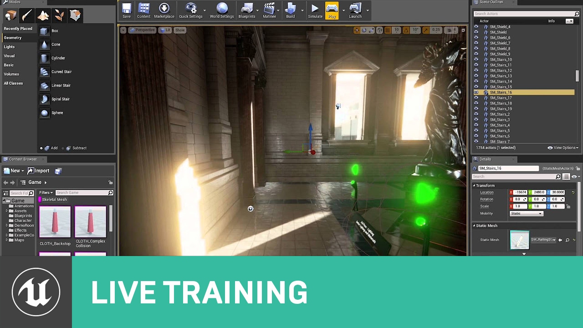Toggle scale snapping in viewport
The image size is (583, 328).
[425, 30]
